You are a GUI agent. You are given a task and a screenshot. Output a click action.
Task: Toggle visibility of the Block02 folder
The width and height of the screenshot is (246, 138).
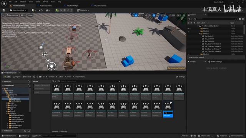189,31
